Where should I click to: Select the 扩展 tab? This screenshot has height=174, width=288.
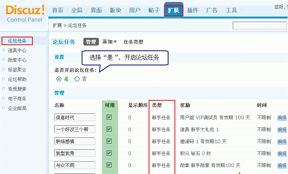click(x=174, y=10)
